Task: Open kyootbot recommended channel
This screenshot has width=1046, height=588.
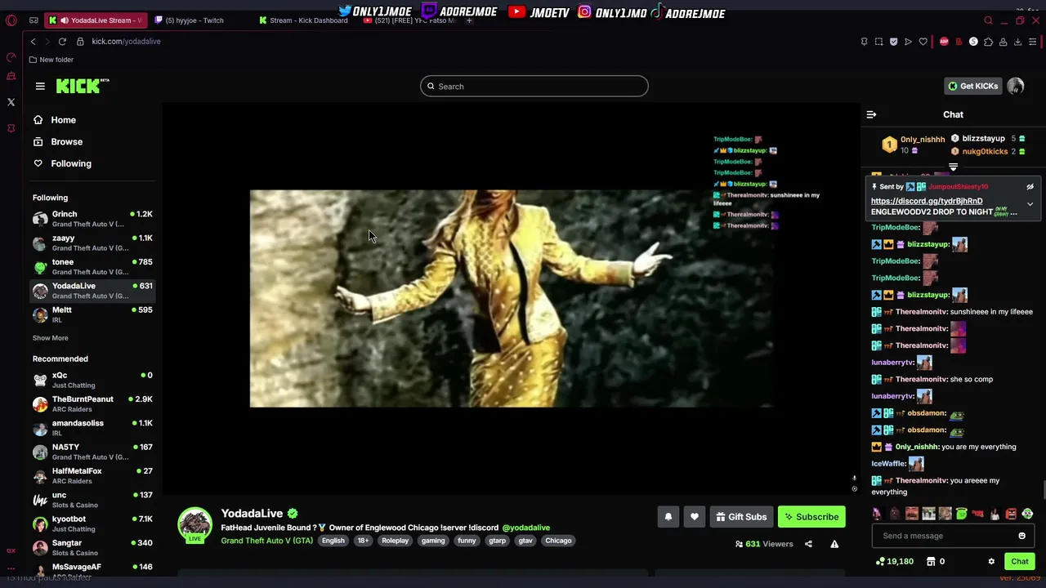Action: pyautogui.click(x=92, y=523)
